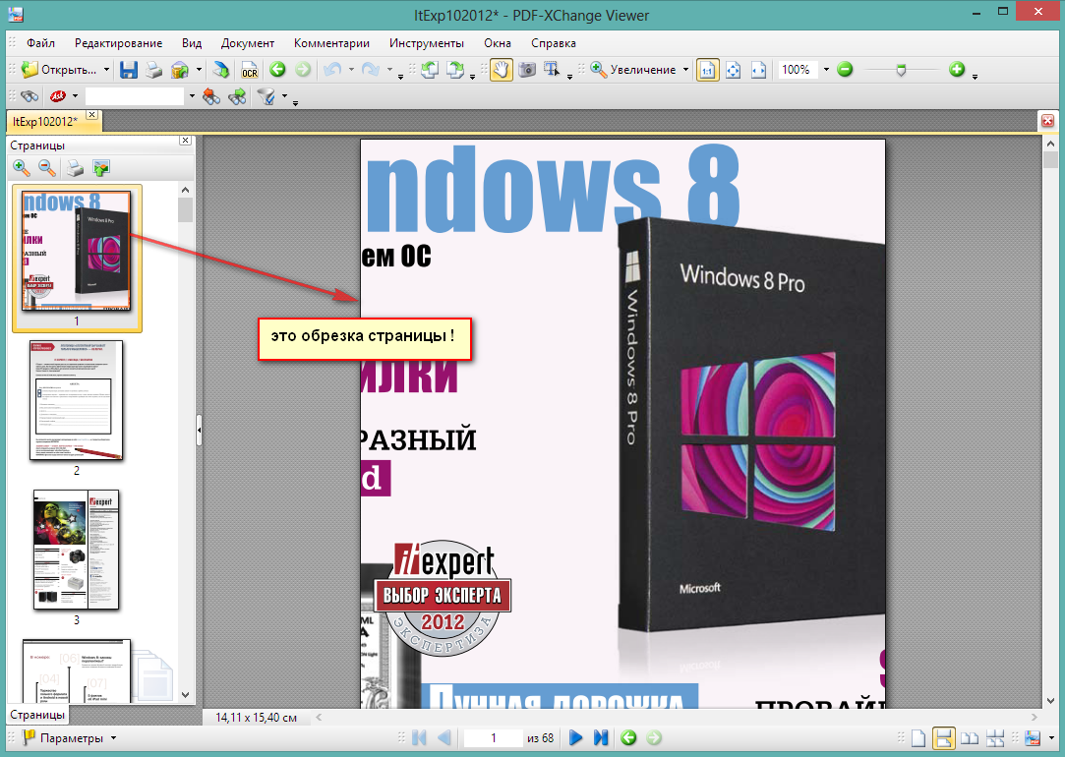
Task: Open the Вид menu
Action: (x=192, y=43)
